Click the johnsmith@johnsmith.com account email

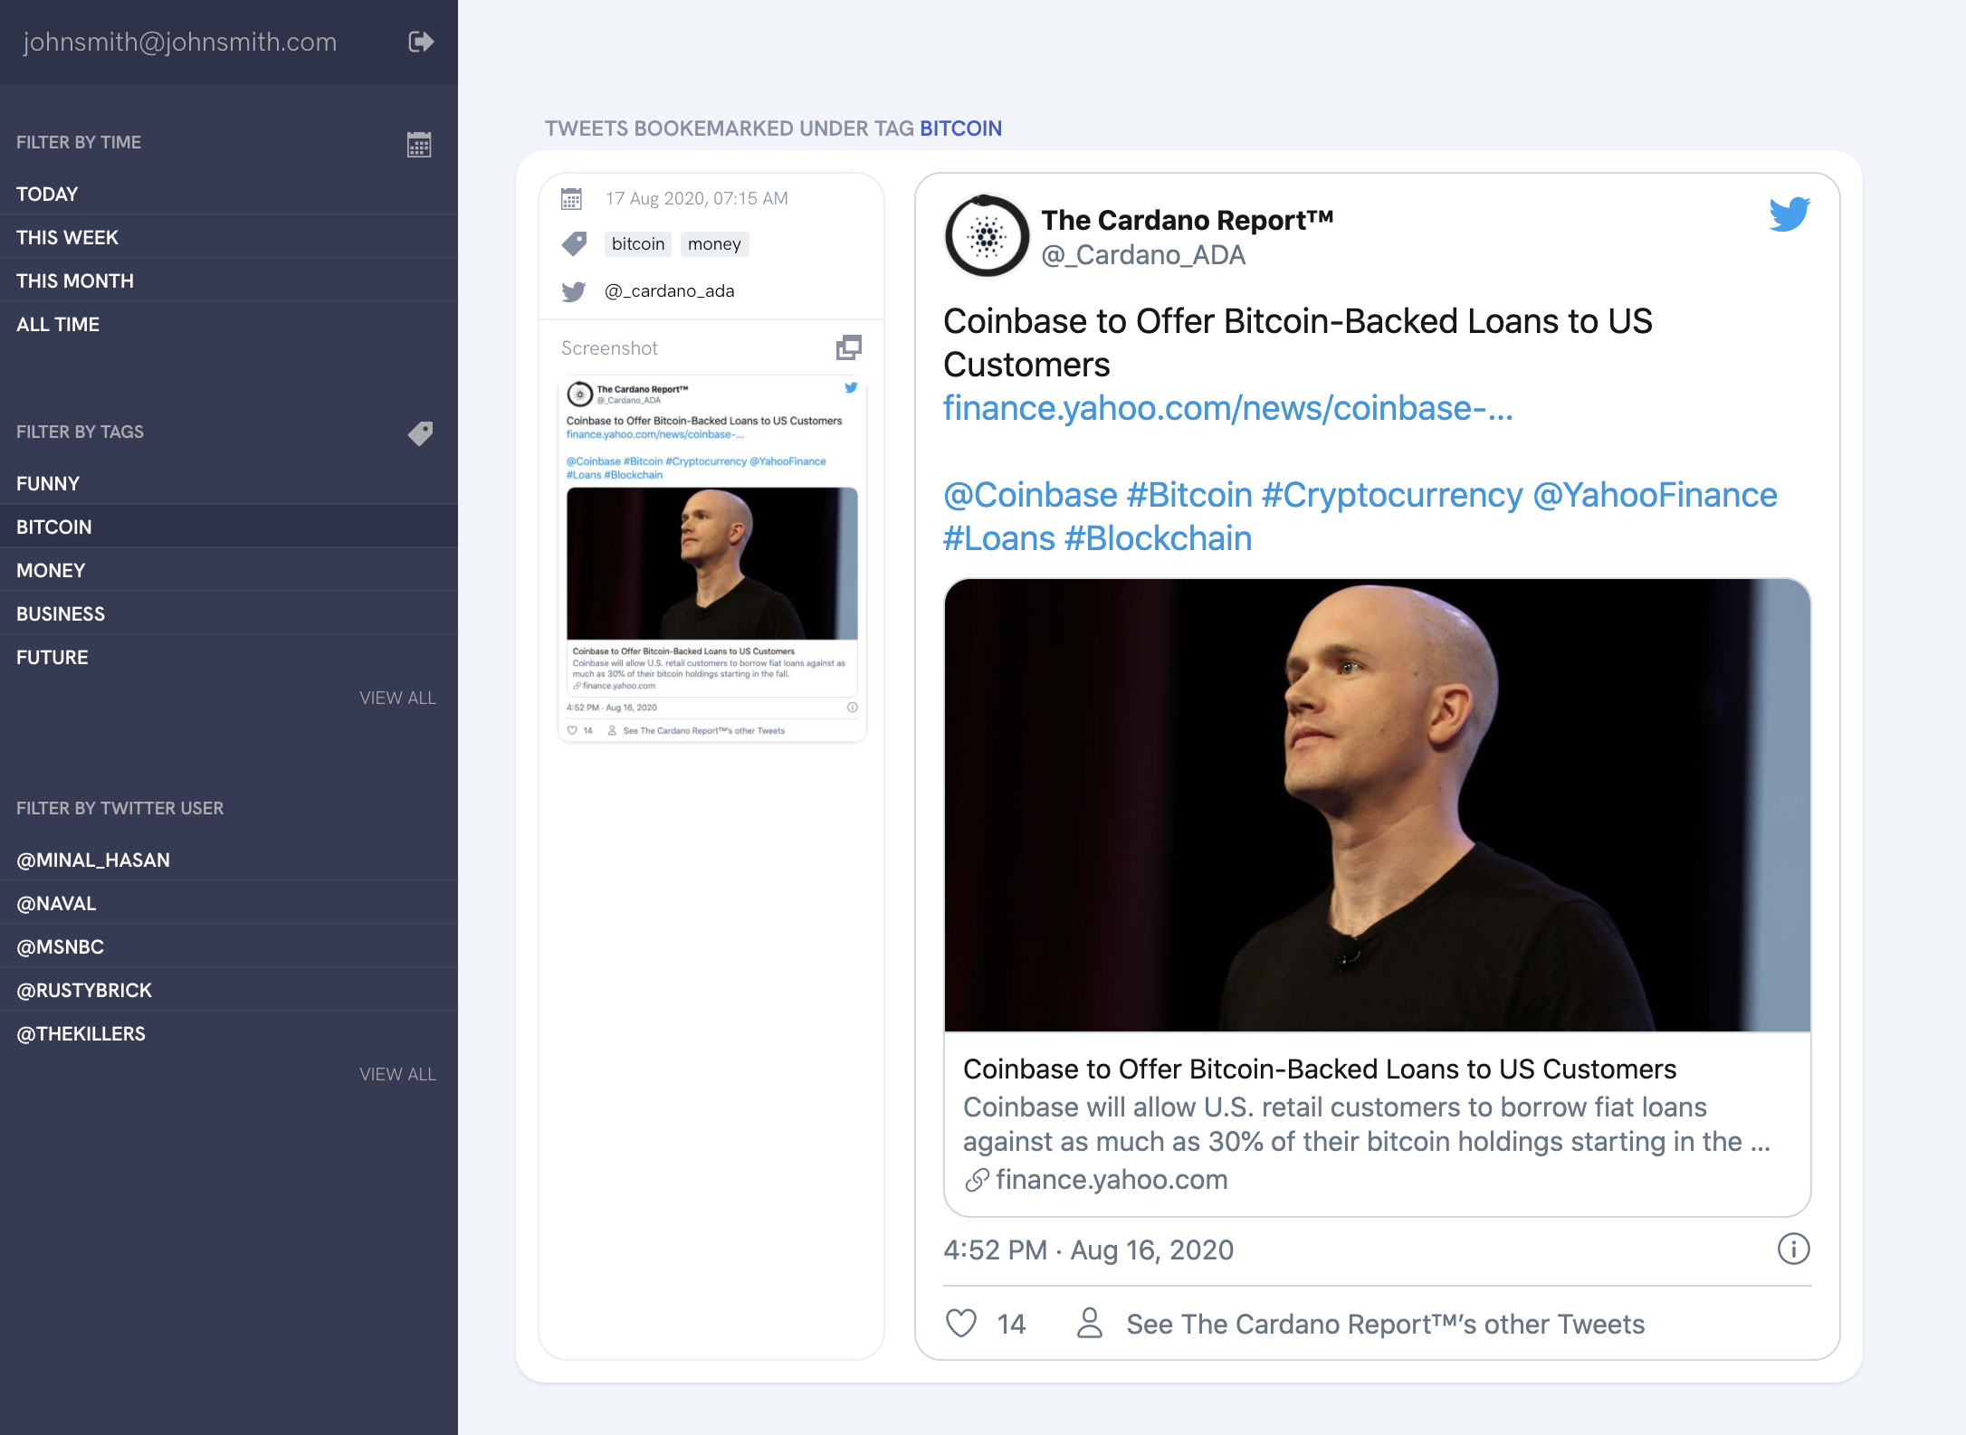(x=180, y=42)
